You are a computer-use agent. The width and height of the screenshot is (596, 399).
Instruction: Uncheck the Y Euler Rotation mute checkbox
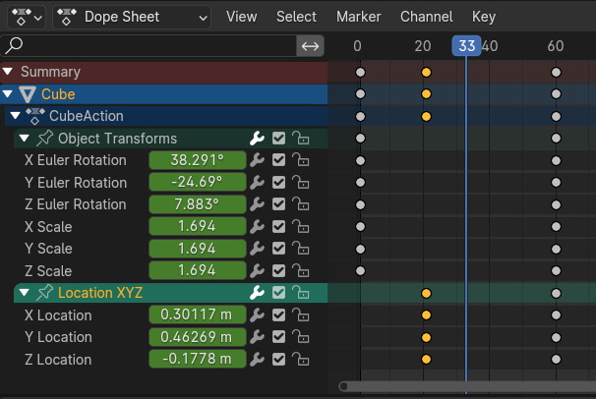click(x=278, y=183)
